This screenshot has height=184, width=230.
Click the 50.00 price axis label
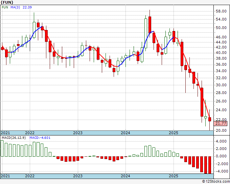[221, 28]
